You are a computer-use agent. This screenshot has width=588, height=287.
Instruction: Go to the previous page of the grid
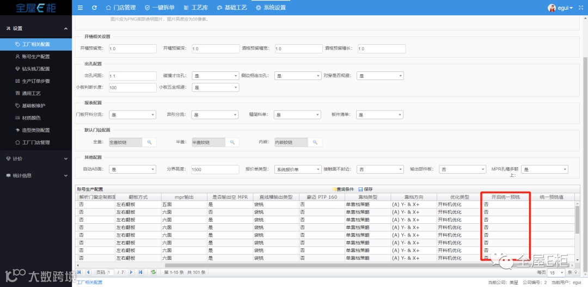88,272
